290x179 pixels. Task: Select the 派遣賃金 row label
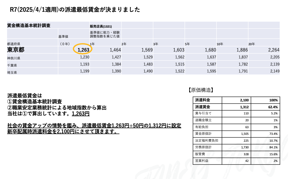point(202,107)
